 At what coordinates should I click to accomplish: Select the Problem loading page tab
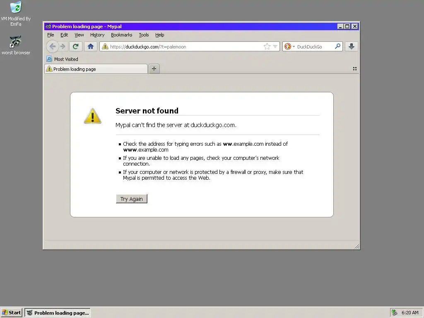96,69
